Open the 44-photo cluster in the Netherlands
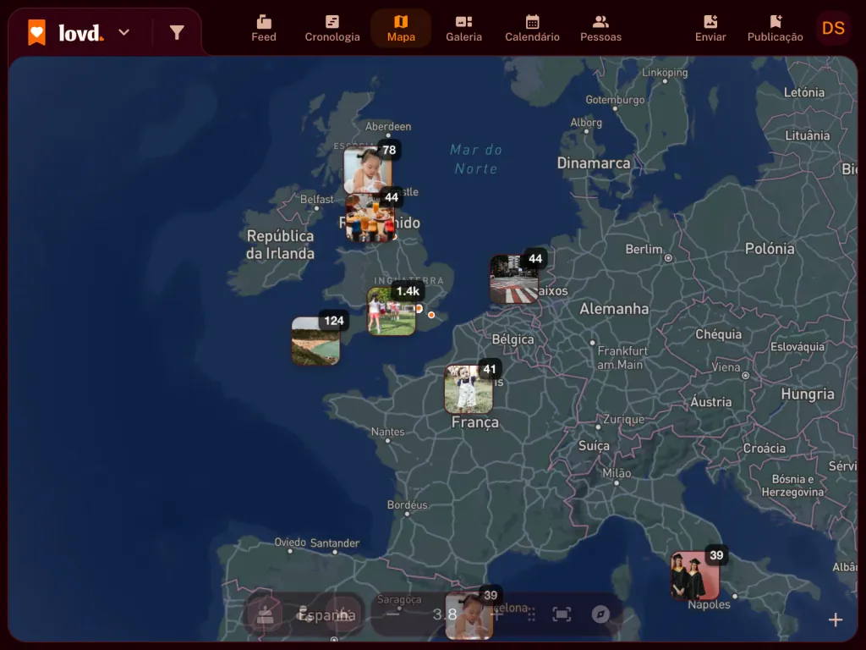This screenshot has width=866, height=650. tap(514, 278)
